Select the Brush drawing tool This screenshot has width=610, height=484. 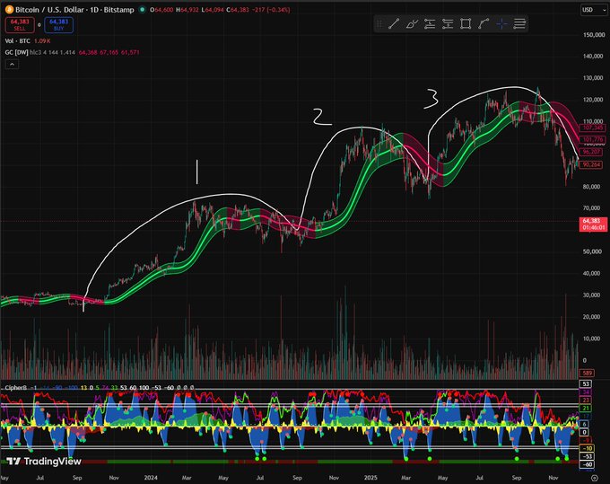tap(412, 24)
